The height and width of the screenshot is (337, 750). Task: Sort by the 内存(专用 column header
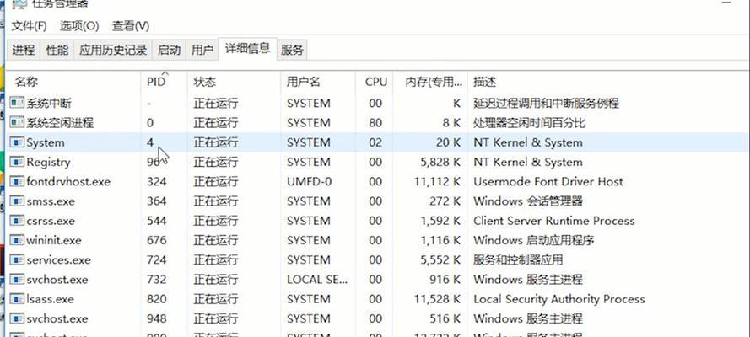coord(430,82)
